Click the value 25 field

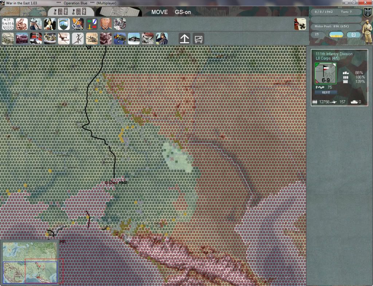click(x=318, y=35)
